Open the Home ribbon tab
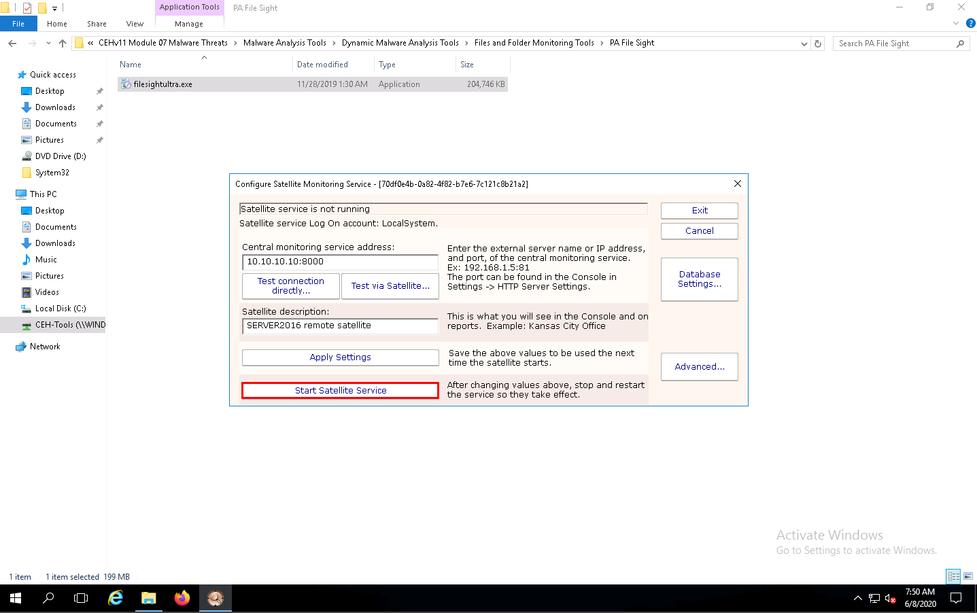This screenshot has width=977, height=613. pos(57,24)
